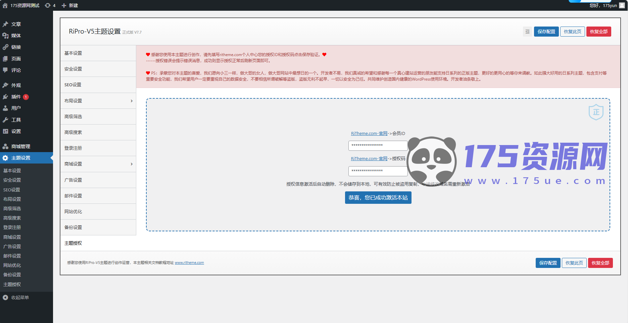Select the 高级筛选 tab in theme panel
Screen dimensions: 628x323
point(98,117)
